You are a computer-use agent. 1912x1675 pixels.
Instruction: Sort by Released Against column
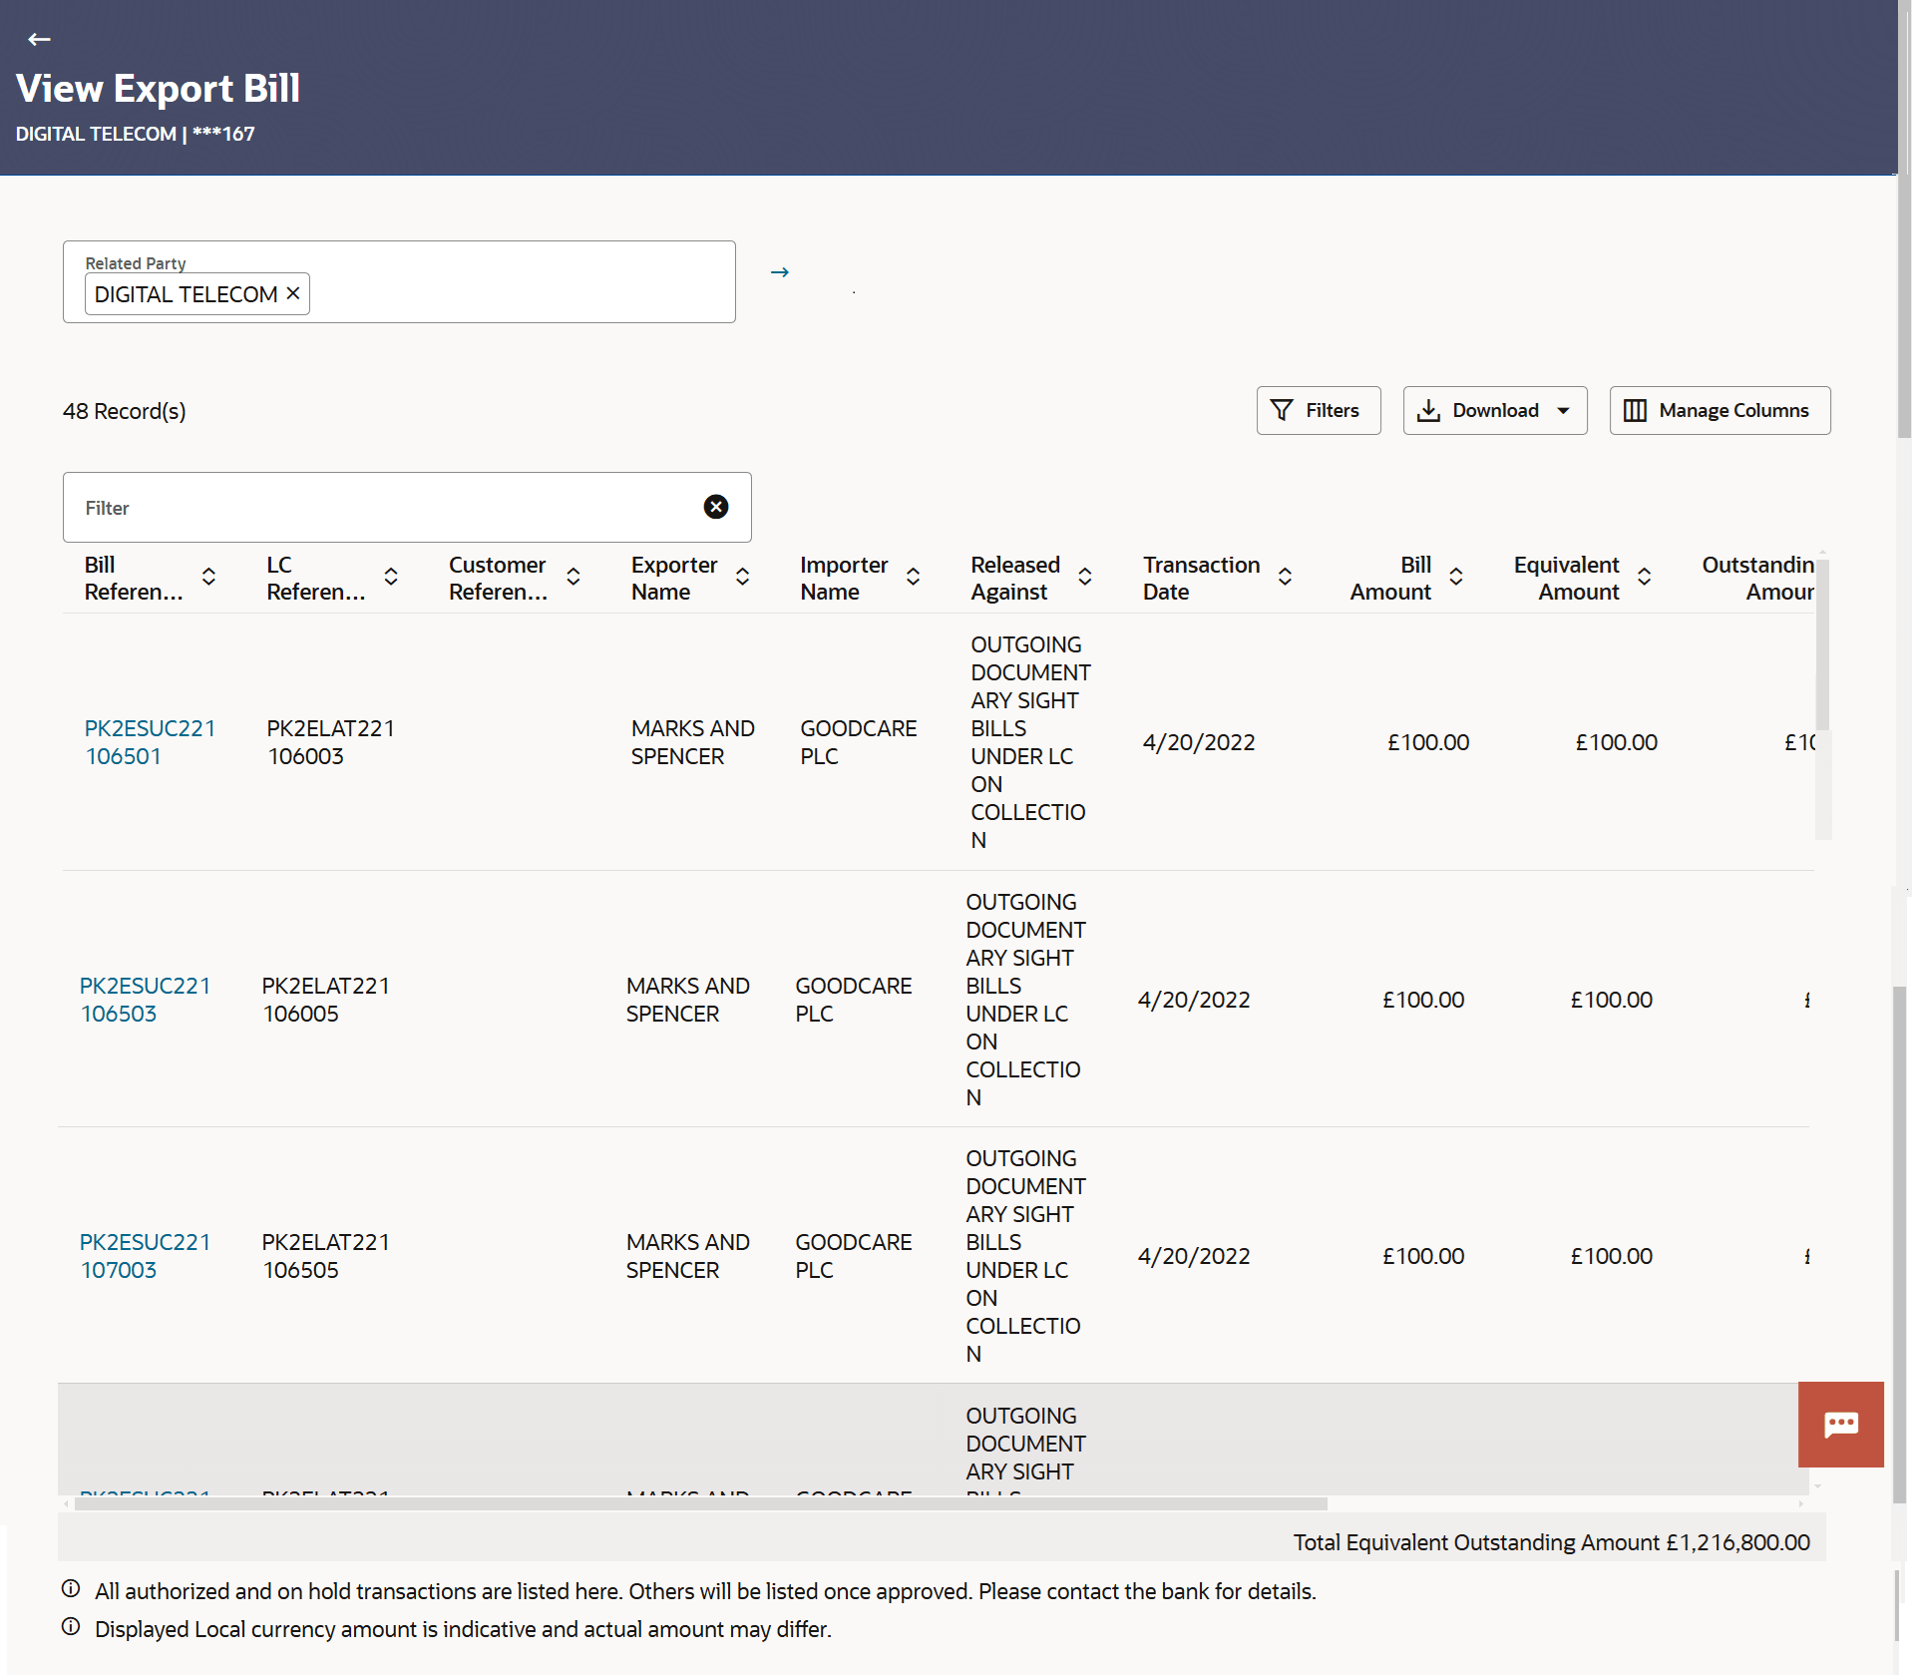[x=1085, y=577]
